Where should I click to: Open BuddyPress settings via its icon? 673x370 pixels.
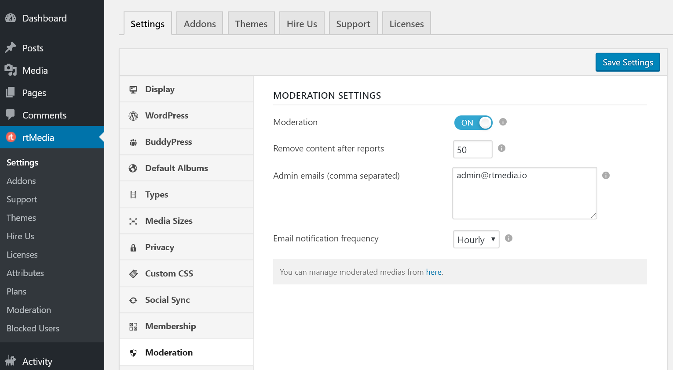pyautogui.click(x=133, y=141)
